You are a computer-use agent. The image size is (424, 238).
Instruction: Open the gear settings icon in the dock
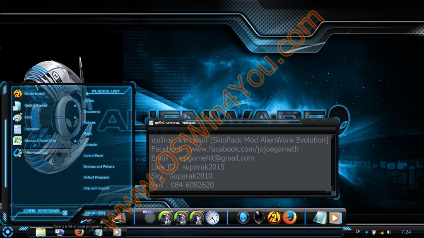(x=149, y=217)
